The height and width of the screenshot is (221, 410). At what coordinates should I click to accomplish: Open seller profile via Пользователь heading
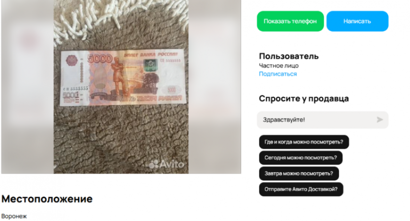289,56
